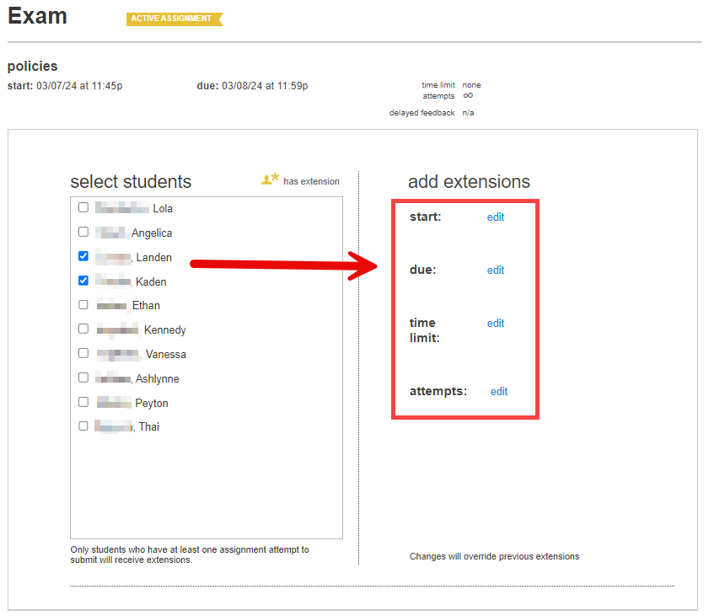The width and height of the screenshot is (709, 616).
Task: Click the policies section heading
Action: [x=32, y=66]
